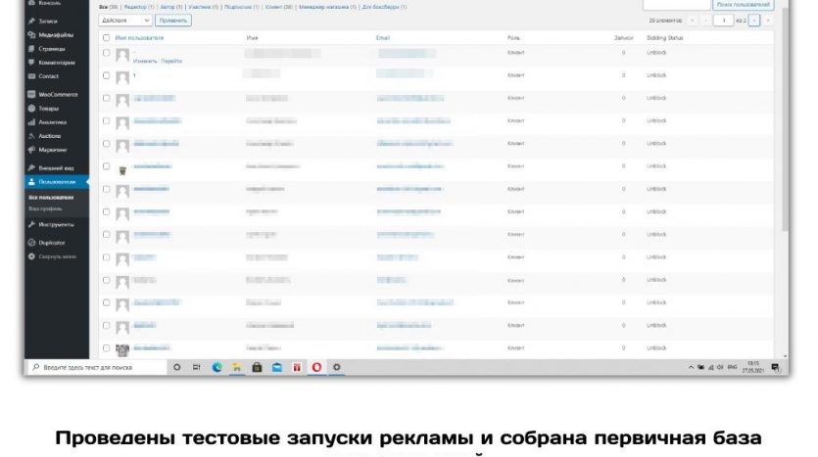Toggle the select-all checkbox in table header
Image resolution: width=818 pixels, height=457 pixels.
coord(107,37)
